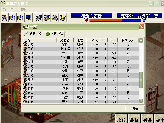Switch to the 道具一览 tab
Screen dimensions: 164x123
click(54, 34)
